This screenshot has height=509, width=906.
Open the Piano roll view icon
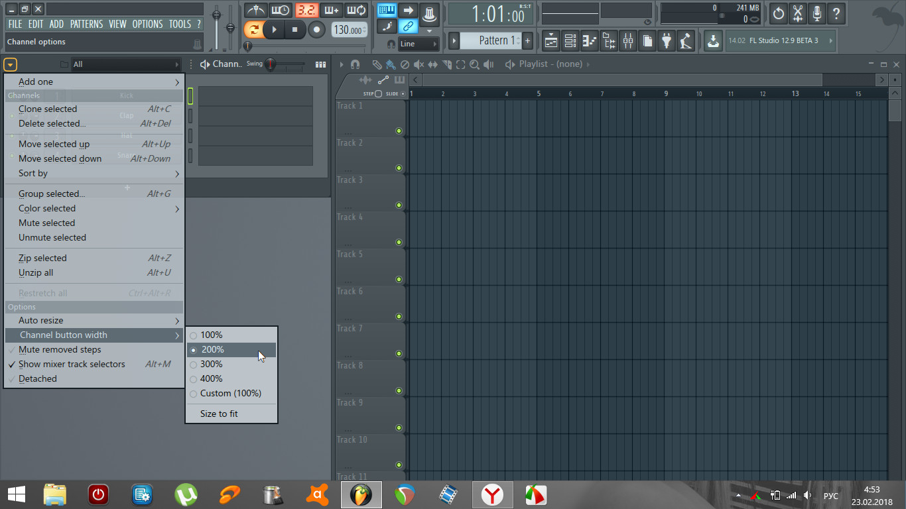[x=589, y=41]
